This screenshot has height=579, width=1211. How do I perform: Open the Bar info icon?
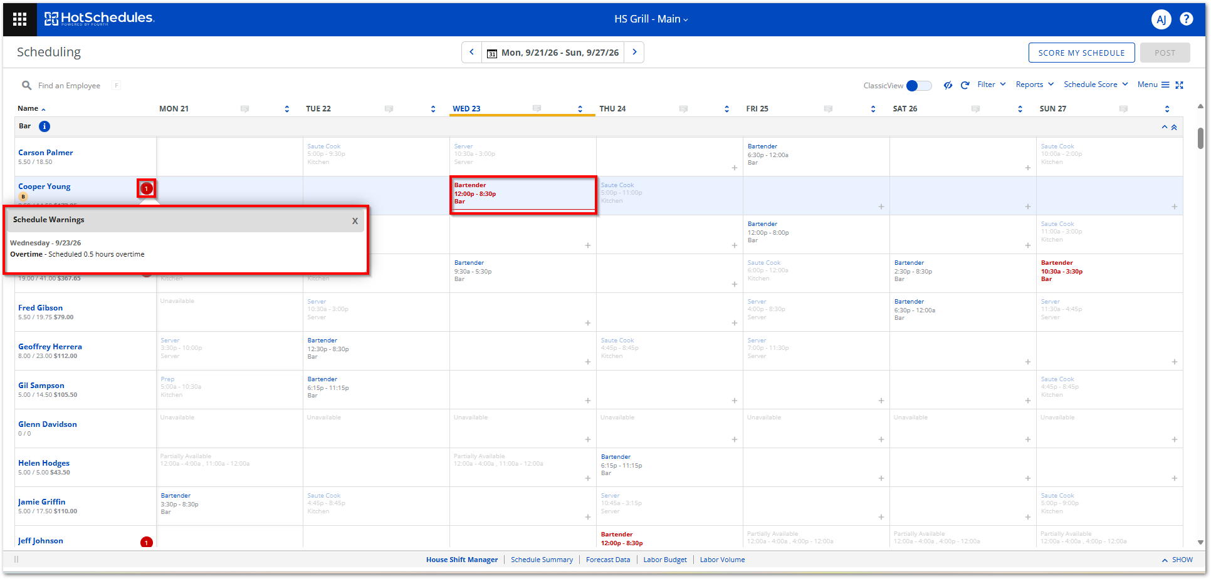tap(45, 126)
